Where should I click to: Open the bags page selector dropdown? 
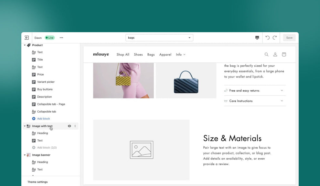pos(159,38)
